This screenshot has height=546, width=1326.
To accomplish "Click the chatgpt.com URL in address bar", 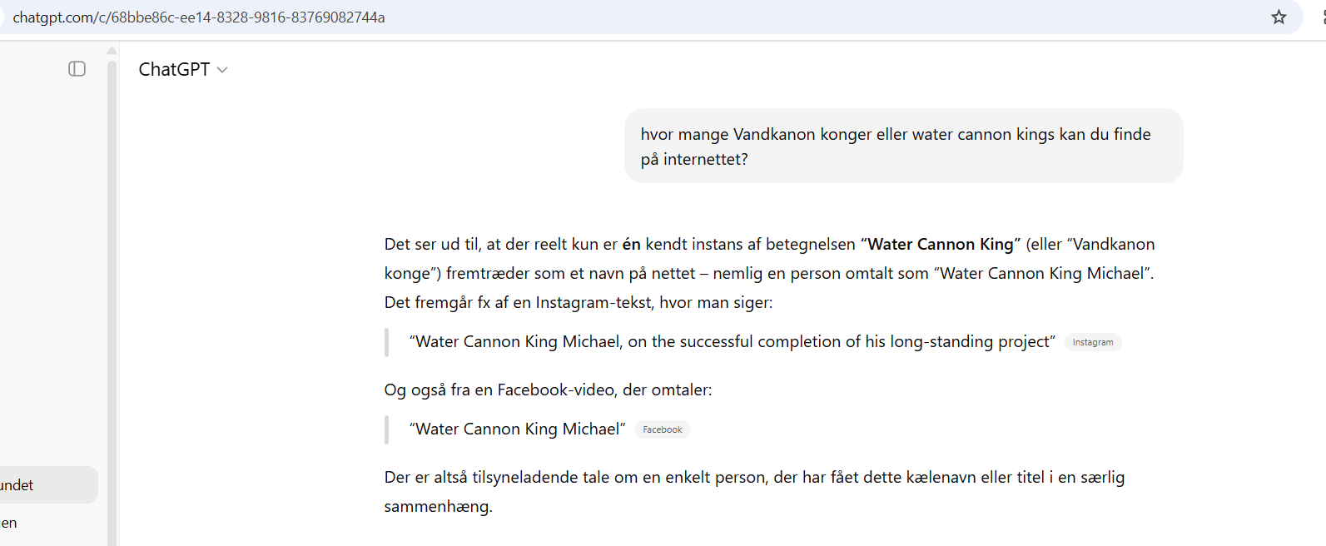I will click(x=199, y=17).
